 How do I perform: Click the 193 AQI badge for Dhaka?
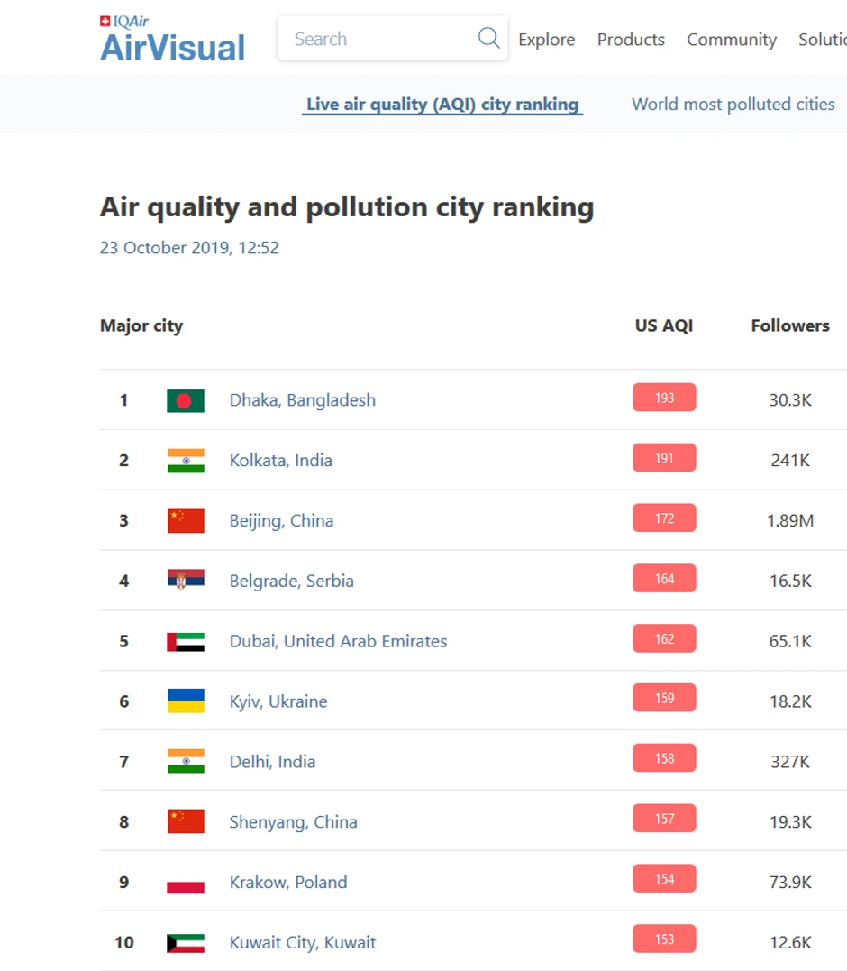point(664,398)
